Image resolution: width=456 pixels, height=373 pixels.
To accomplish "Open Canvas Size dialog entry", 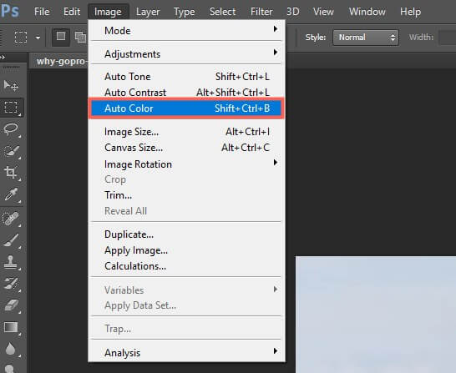I will pos(186,148).
